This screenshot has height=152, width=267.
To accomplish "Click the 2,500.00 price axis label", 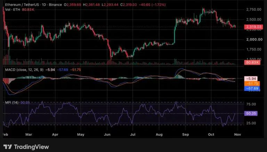I will click(x=254, y=19).
